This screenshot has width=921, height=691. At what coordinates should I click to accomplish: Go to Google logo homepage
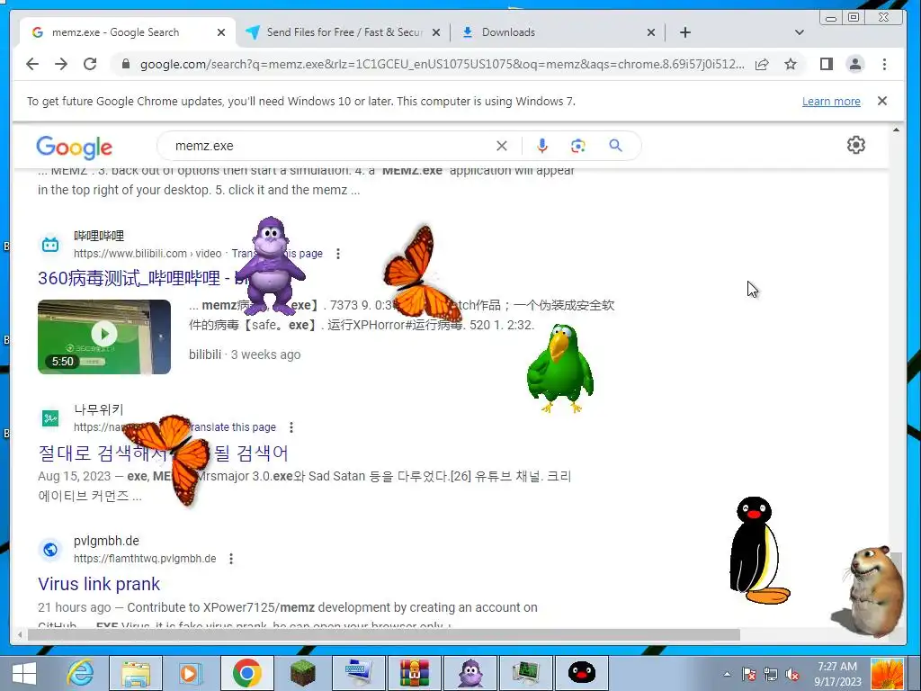(74, 147)
